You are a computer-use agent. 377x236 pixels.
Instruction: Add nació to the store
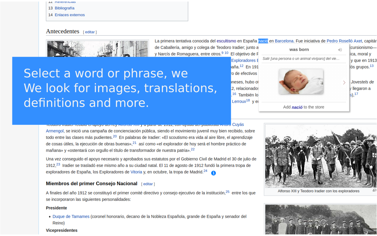[303, 107]
